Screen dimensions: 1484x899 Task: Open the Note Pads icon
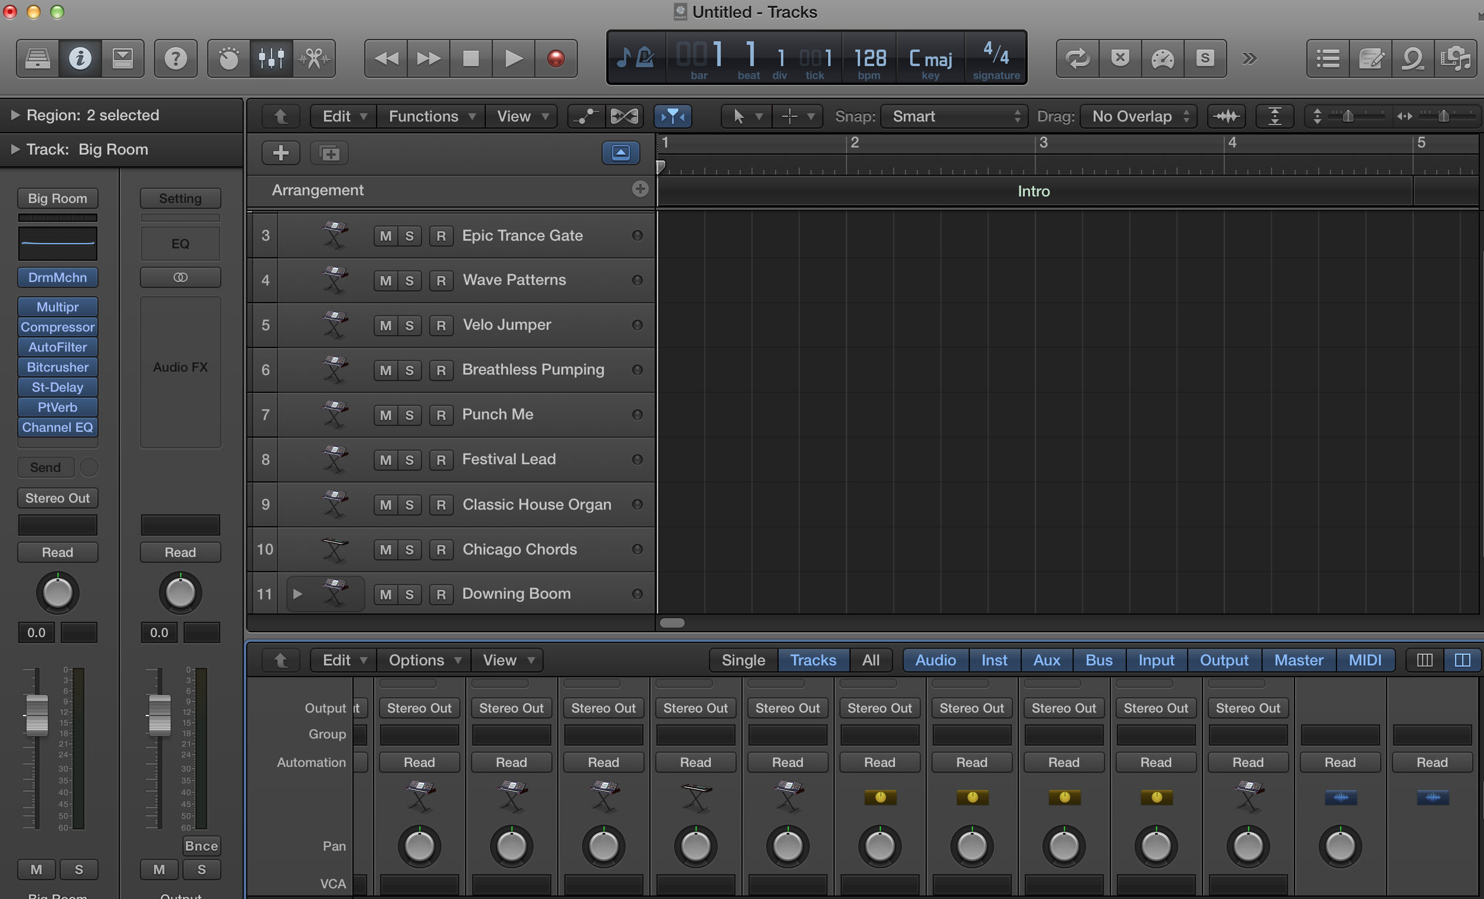tap(1371, 58)
